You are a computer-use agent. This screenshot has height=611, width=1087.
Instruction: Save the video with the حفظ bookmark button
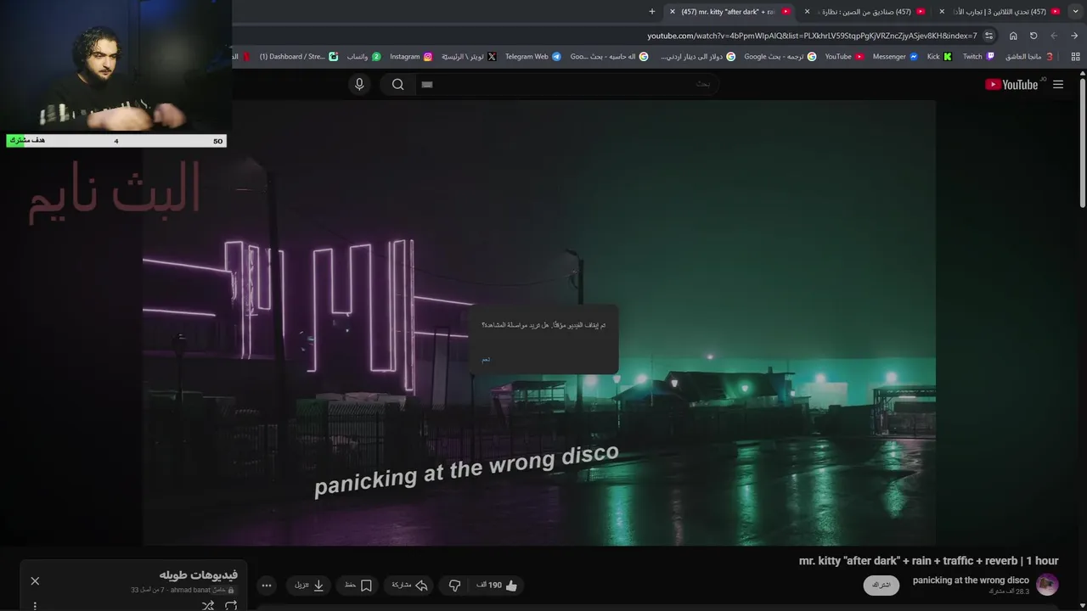click(x=358, y=585)
